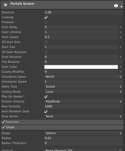Open the Emitter Velocity Rigidbody dropdown
125x151 pixels.
click(x=83, y=101)
